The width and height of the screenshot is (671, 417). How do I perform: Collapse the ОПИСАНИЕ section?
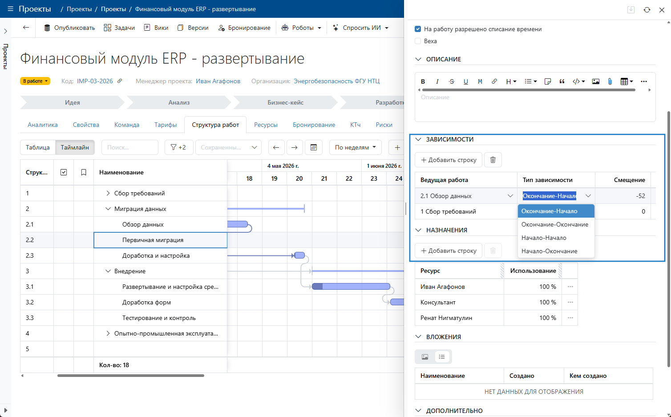tap(418, 59)
